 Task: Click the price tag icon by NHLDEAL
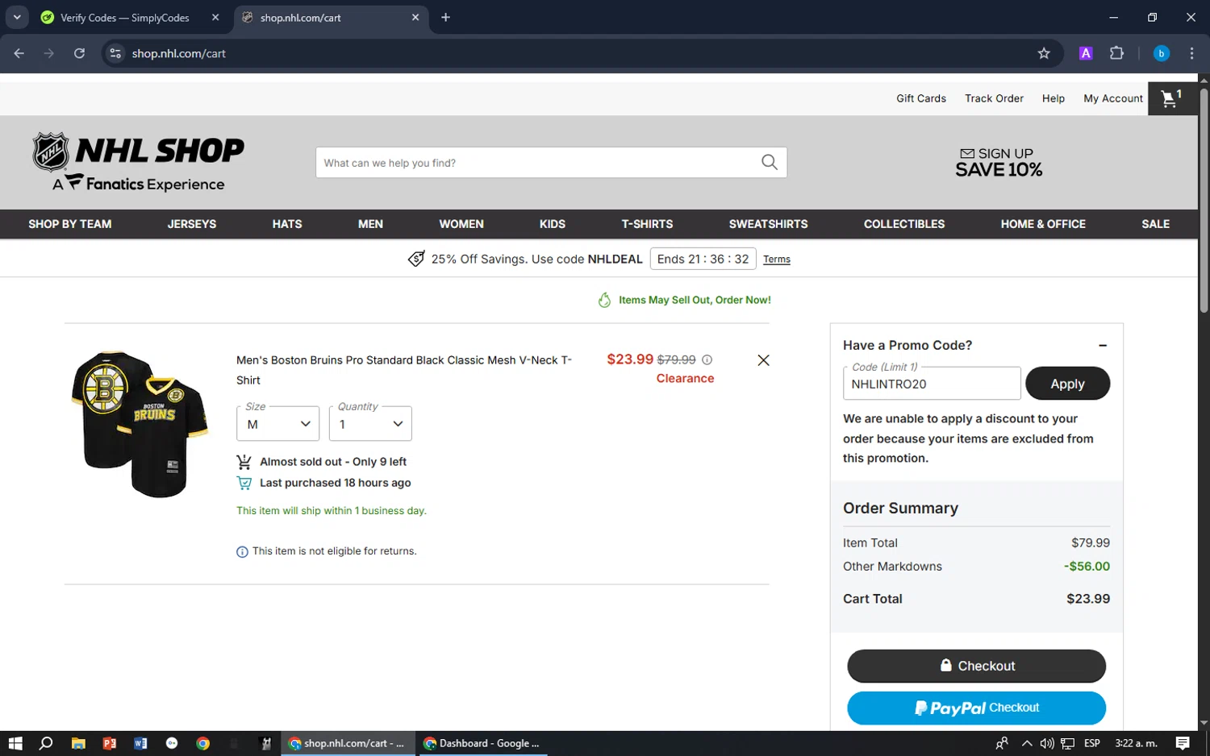pyautogui.click(x=416, y=259)
